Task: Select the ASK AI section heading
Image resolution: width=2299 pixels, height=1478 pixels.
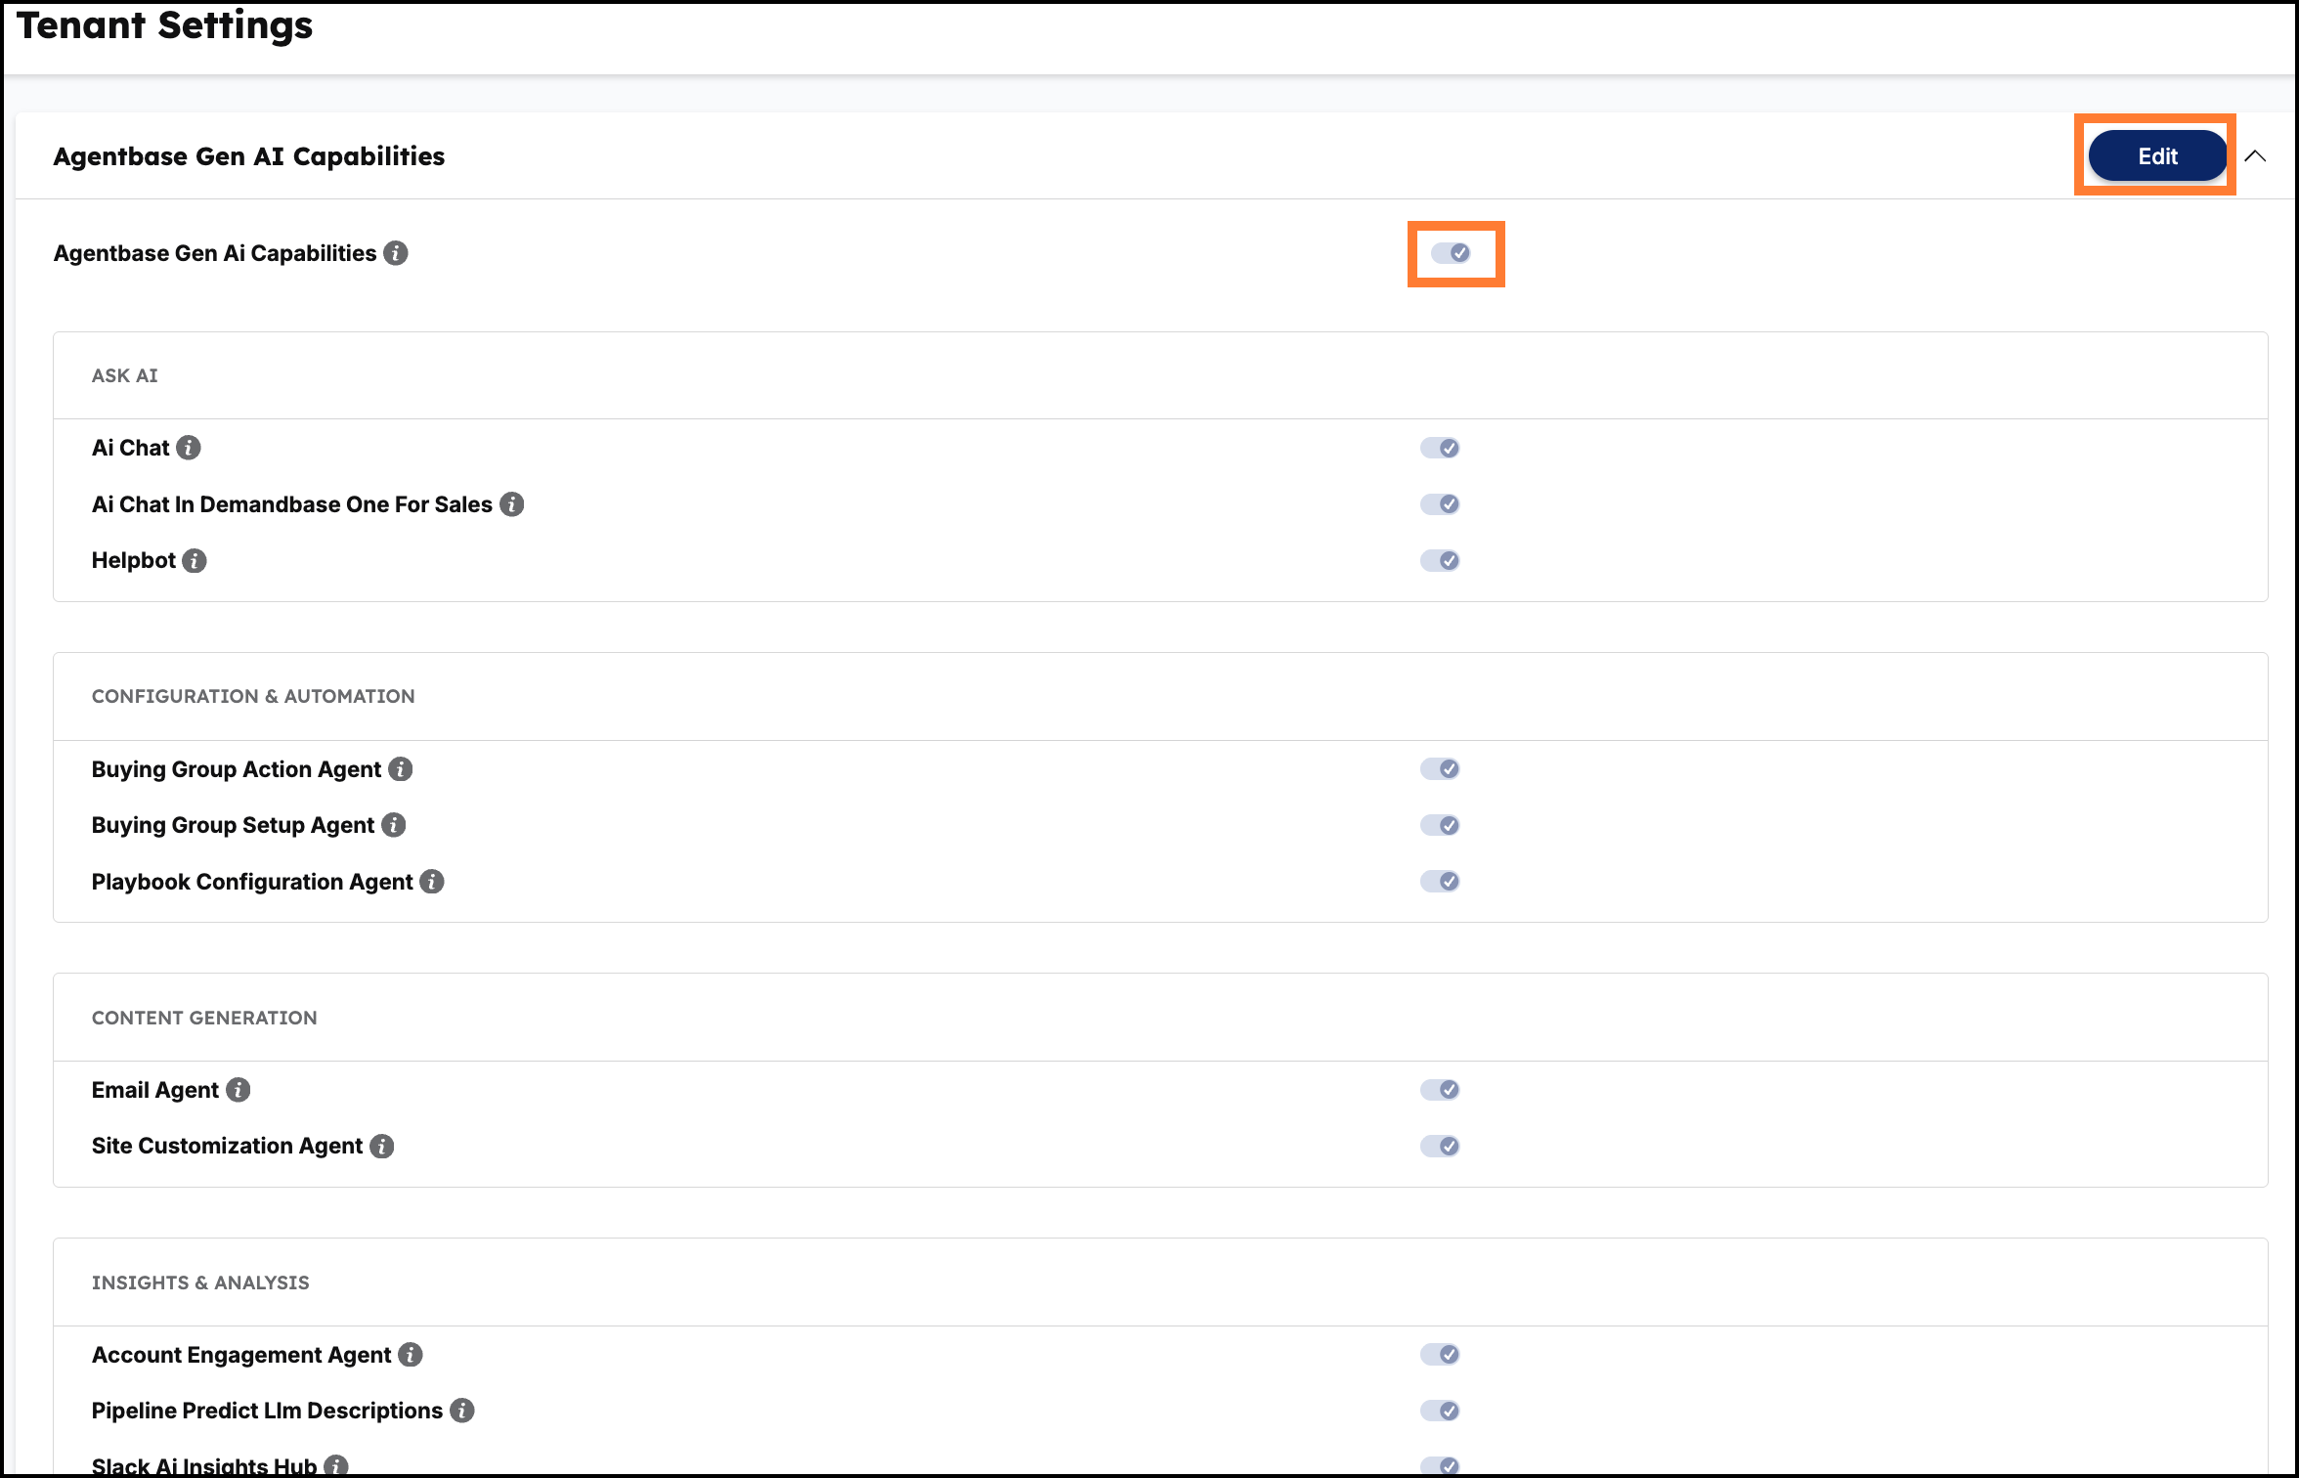Action: (124, 375)
